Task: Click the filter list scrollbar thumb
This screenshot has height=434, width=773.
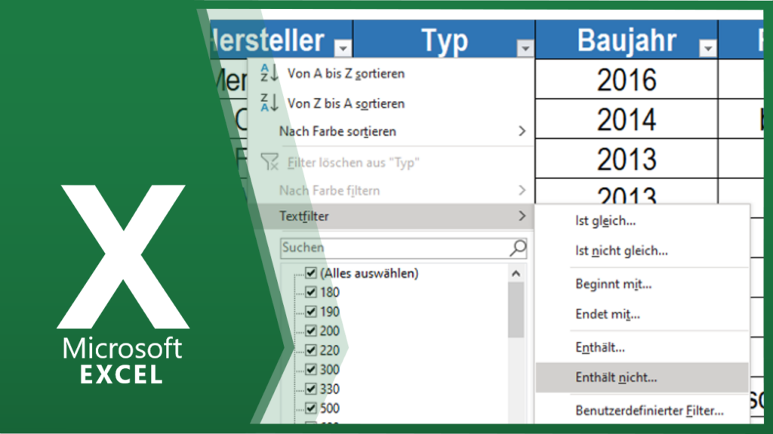Action: [x=516, y=310]
